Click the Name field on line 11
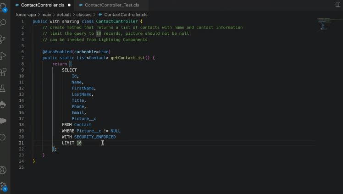343x194 pixels. pos(77,82)
